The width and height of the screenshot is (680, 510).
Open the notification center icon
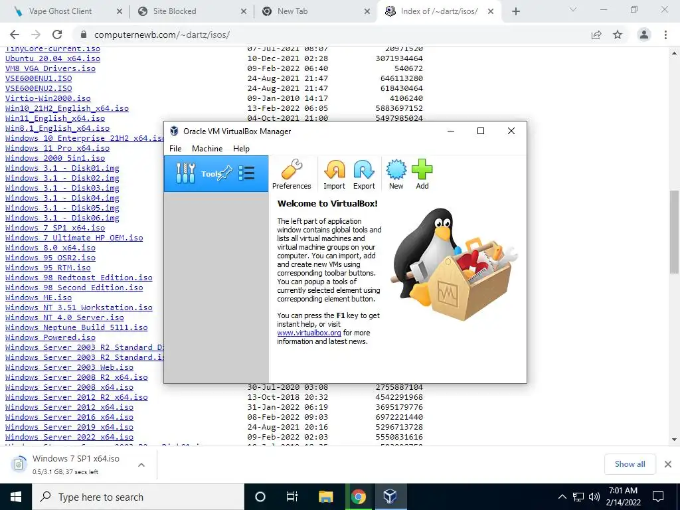658,497
